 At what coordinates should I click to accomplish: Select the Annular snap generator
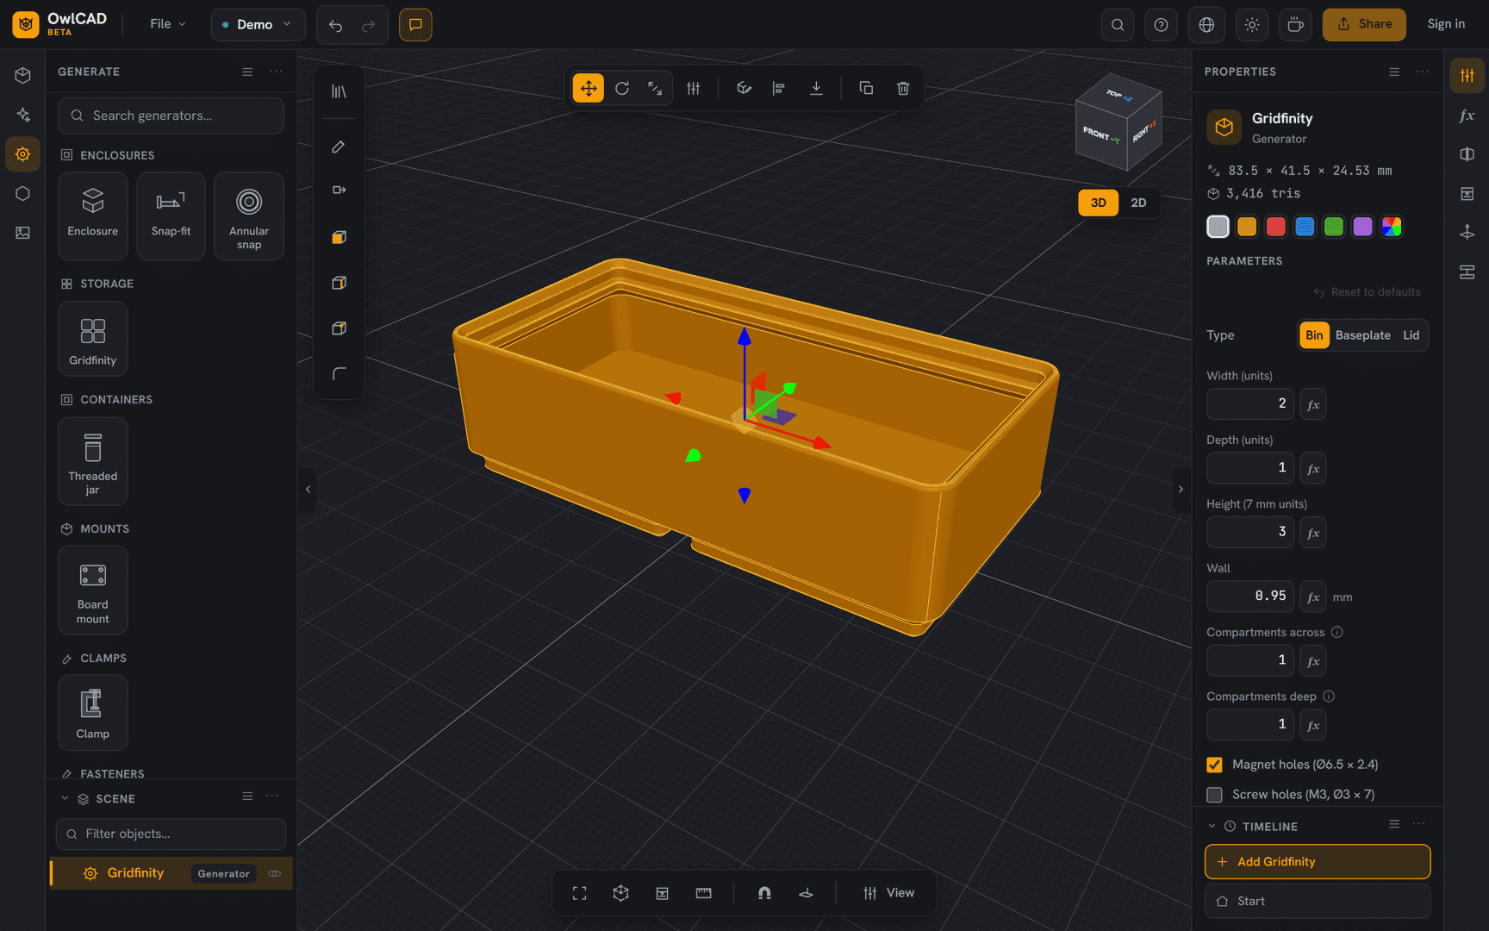click(x=249, y=216)
